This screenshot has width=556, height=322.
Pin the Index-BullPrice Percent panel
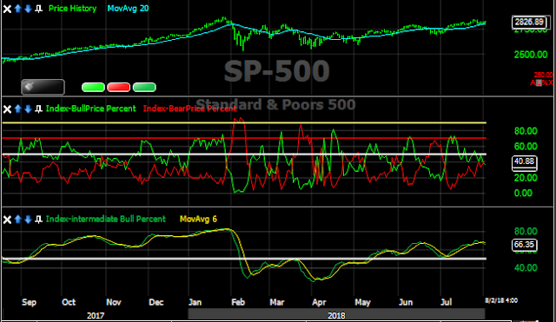point(38,108)
